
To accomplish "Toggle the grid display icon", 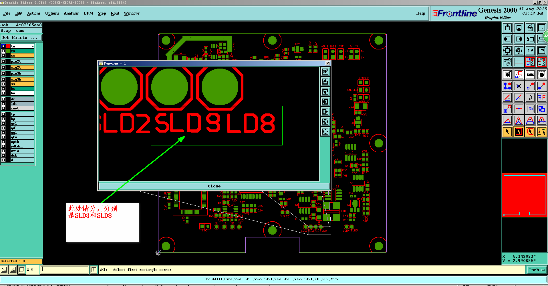I will [519, 62].
